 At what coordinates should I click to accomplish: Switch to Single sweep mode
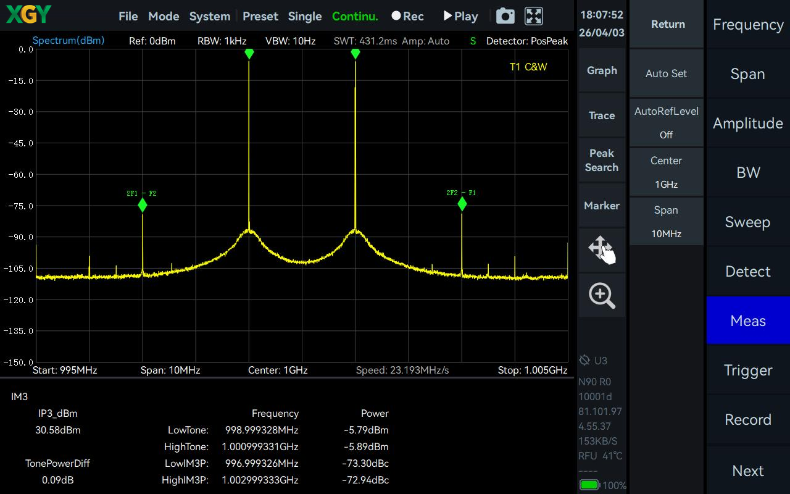(x=305, y=16)
